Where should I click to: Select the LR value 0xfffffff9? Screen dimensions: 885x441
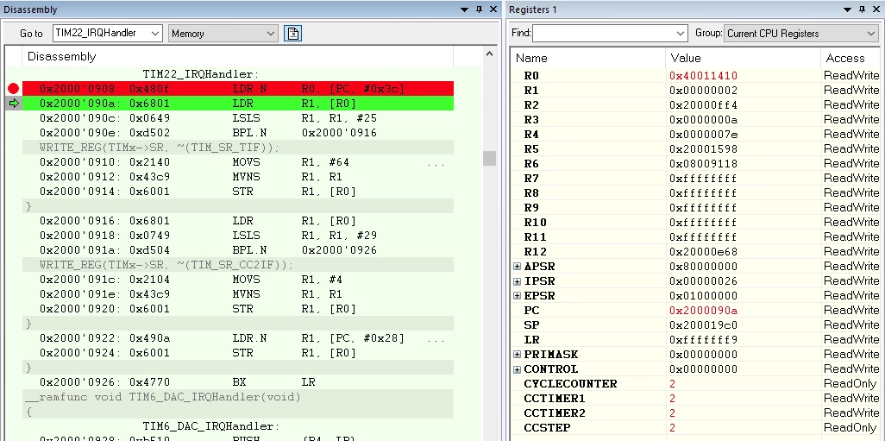click(x=703, y=339)
